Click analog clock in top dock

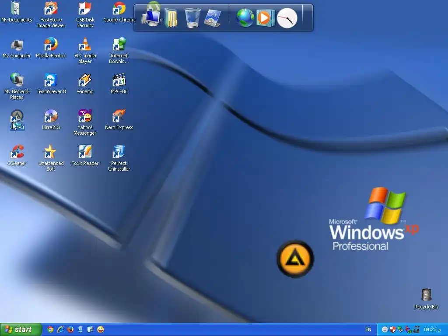[287, 18]
